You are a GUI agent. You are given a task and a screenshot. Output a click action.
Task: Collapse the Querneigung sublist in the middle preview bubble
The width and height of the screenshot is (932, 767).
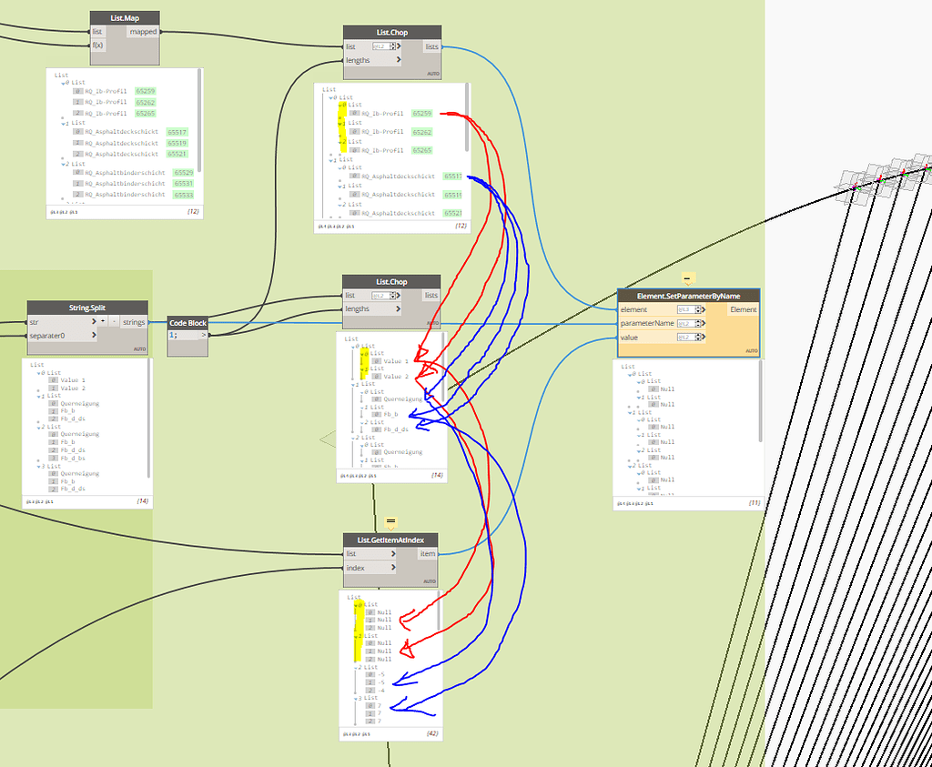pos(363,392)
